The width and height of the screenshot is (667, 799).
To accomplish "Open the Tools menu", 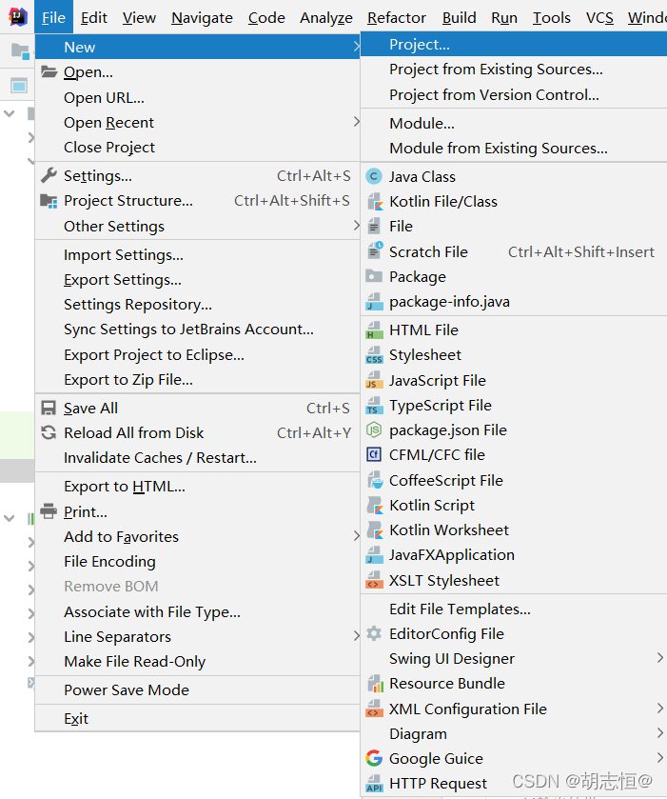I will 552,18.
